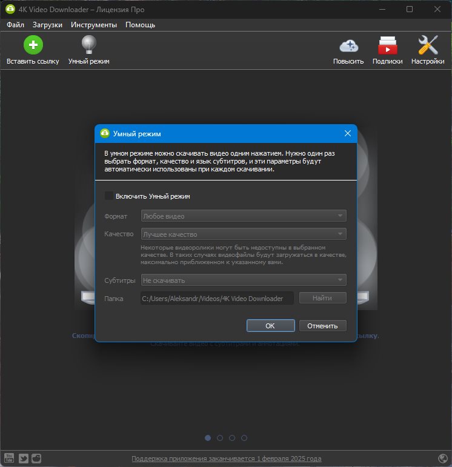The width and height of the screenshot is (452, 467).
Task: Click the Повысить cloud icon
Action: tap(348, 46)
